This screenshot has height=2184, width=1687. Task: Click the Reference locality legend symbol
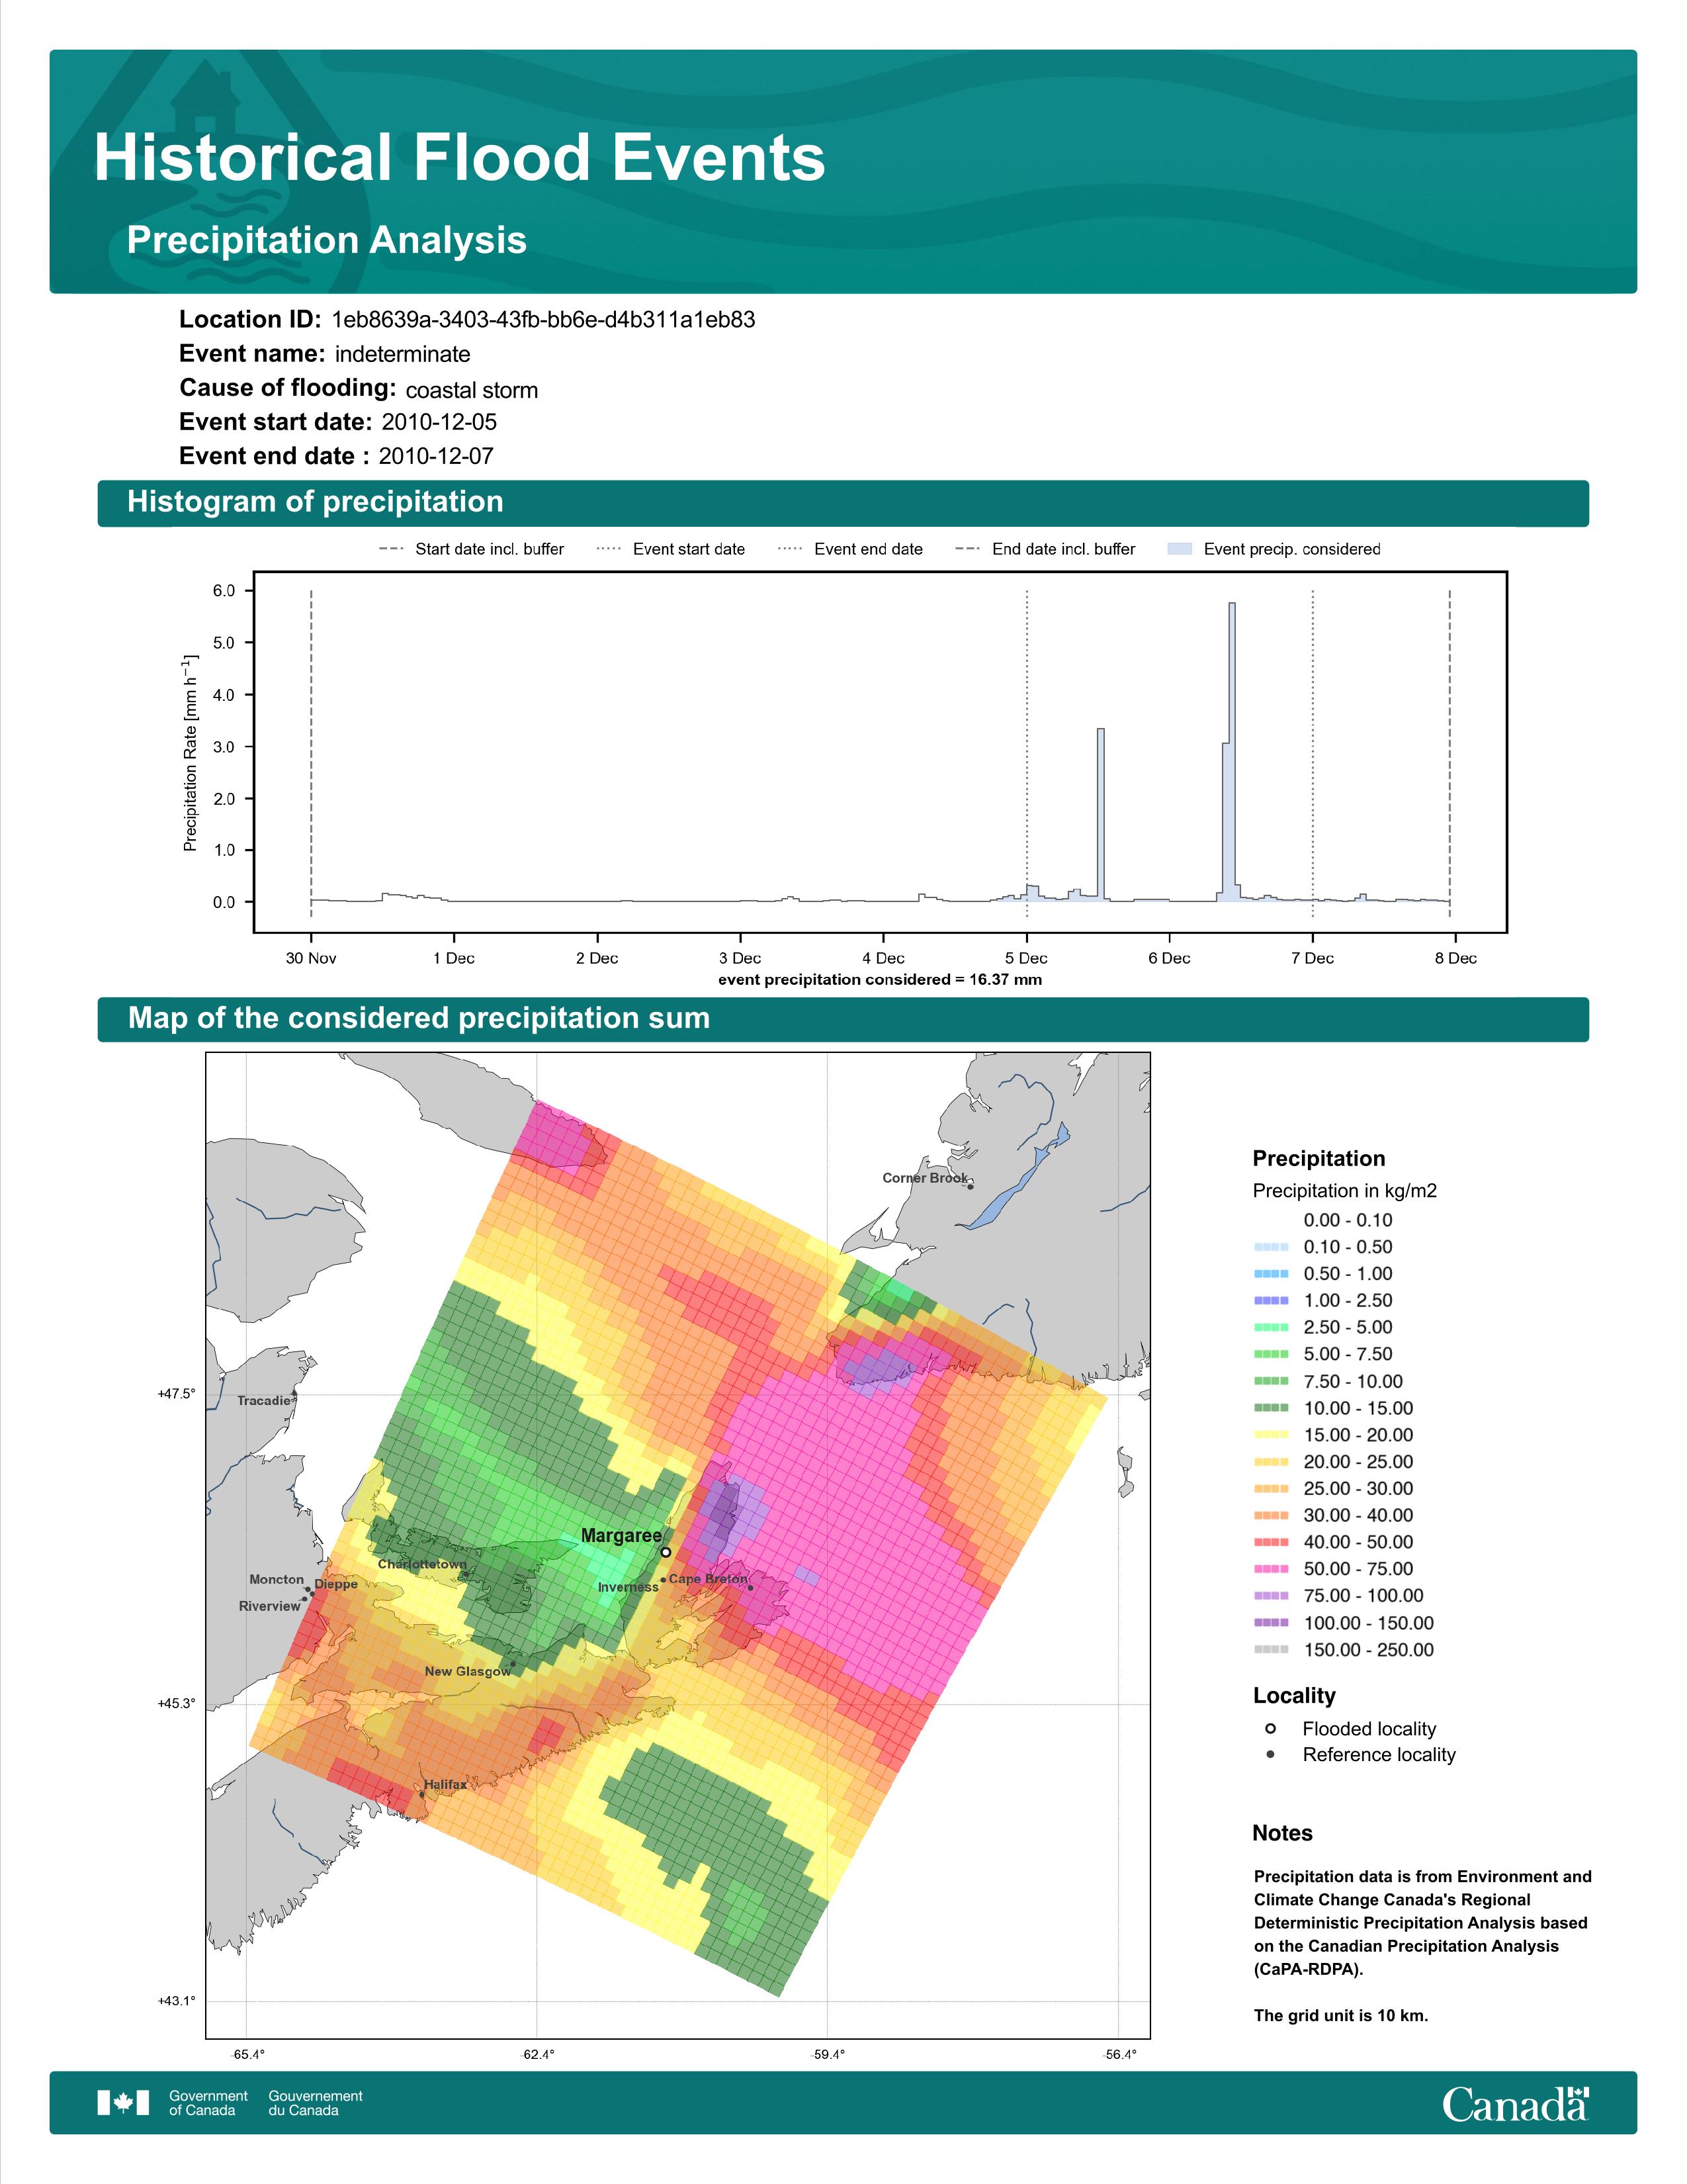click(1270, 1754)
